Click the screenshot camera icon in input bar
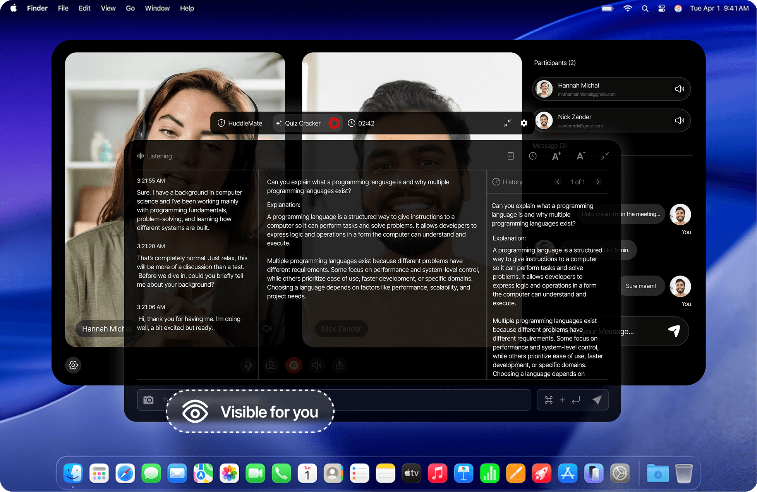757x492 pixels. point(148,400)
